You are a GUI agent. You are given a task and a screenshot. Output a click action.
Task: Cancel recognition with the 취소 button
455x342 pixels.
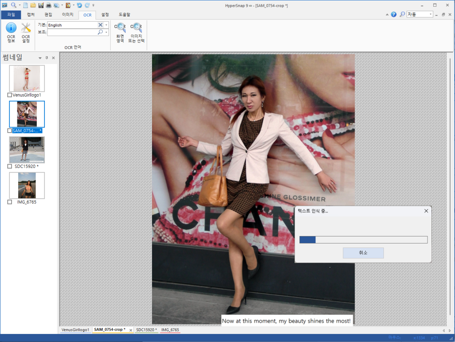[363, 253]
